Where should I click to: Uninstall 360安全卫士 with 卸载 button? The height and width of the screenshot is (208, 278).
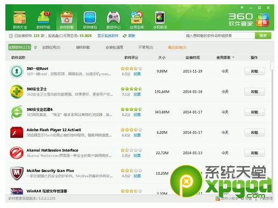point(254,92)
